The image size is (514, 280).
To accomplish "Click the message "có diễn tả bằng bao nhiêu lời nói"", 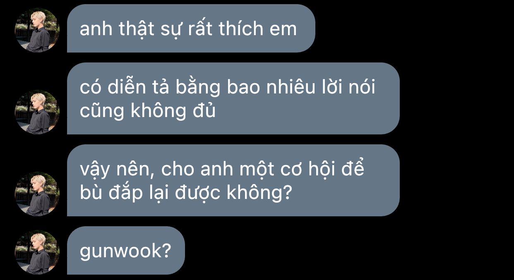I will coord(233,98).
